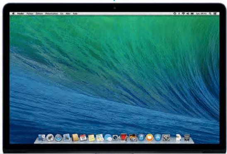Open iTunes music note icon
The height and width of the screenshot is (154, 227).
pyautogui.click(x=141, y=137)
